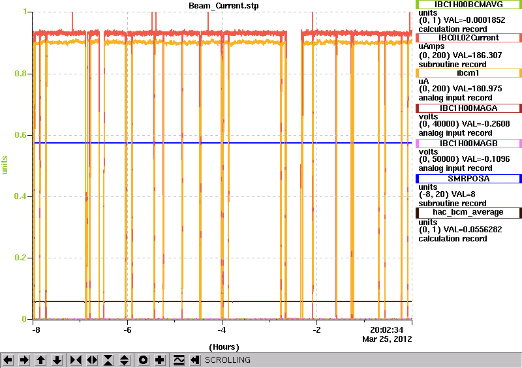Click the -6 hours x-axis tick label
Viewport: 522px width, 368px height.
(x=127, y=330)
